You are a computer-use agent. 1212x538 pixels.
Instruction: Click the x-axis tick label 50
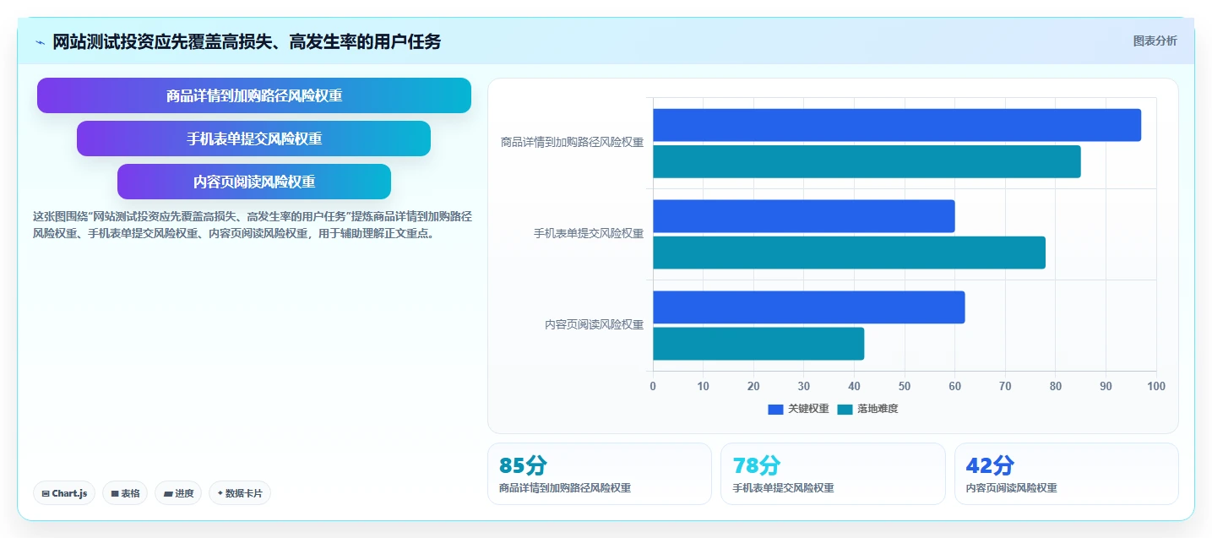coord(905,386)
